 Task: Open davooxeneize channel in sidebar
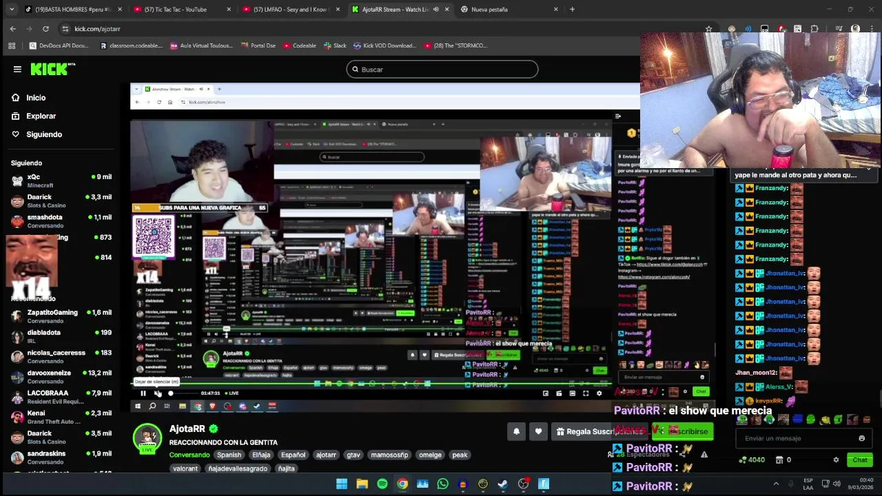61,377
